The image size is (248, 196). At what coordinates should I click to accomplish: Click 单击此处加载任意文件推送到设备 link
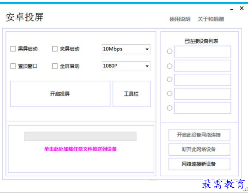[x=80, y=149]
